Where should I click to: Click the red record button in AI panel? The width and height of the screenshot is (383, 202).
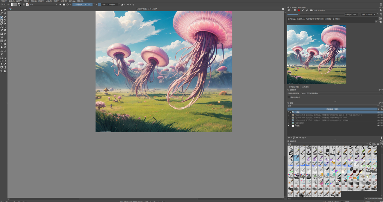[299, 10]
